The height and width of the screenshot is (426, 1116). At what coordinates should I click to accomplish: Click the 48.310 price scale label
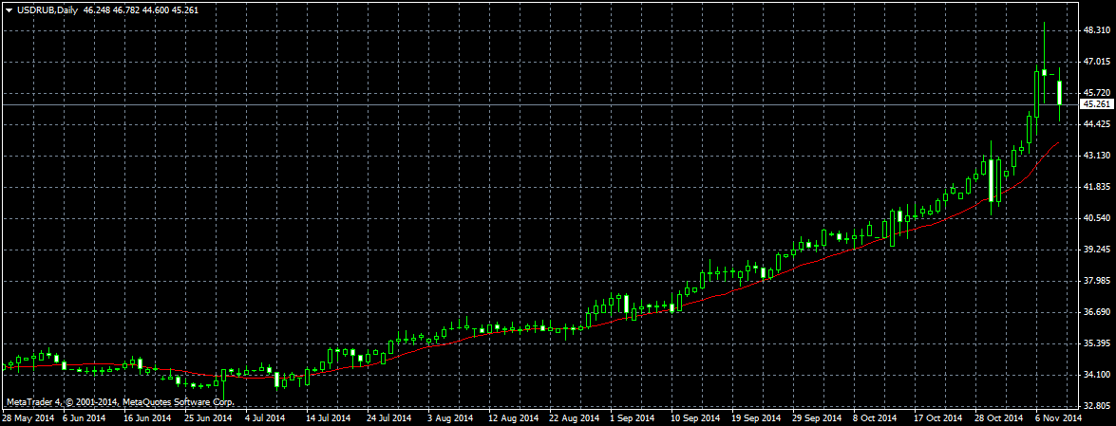(x=1096, y=30)
